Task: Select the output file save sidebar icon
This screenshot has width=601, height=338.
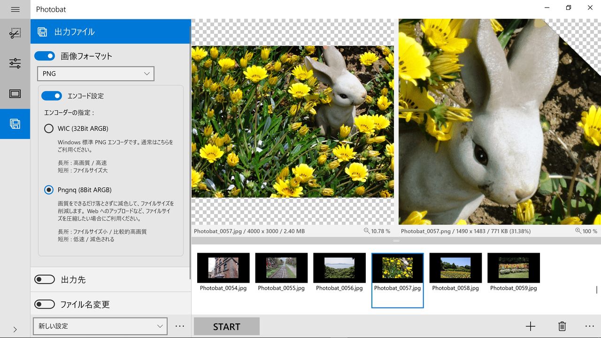Action: click(x=15, y=124)
